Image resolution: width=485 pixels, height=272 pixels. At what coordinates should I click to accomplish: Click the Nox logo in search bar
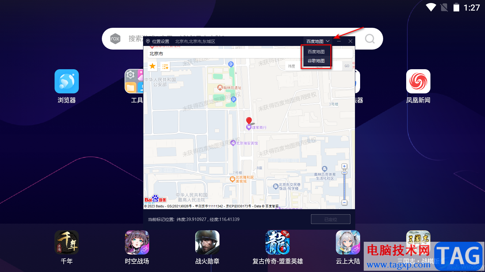[x=115, y=39]
